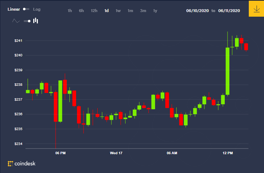This screenshot has height=173, width=264.
Task: Select the line chart icon
Action: [x=16, y=21]
